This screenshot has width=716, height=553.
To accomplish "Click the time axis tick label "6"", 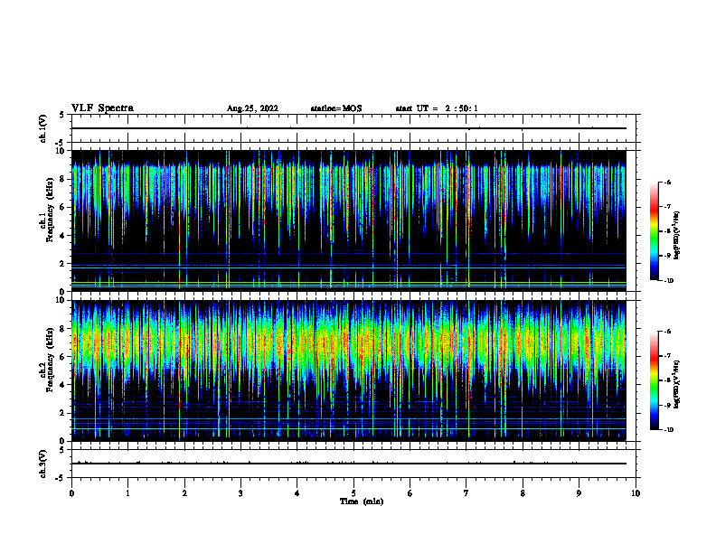I will (410, 493).
